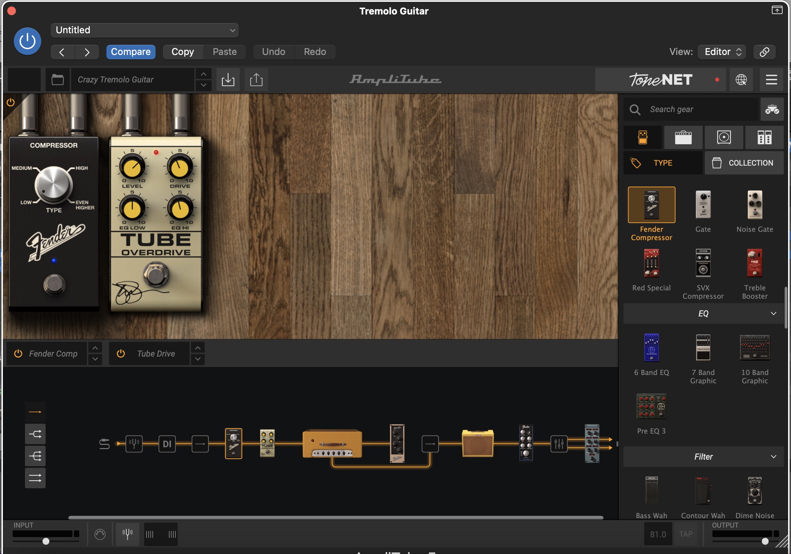Switch to the COLLECTION tab
The height and width of the screenshot is (554, 791).
point(744,163)
